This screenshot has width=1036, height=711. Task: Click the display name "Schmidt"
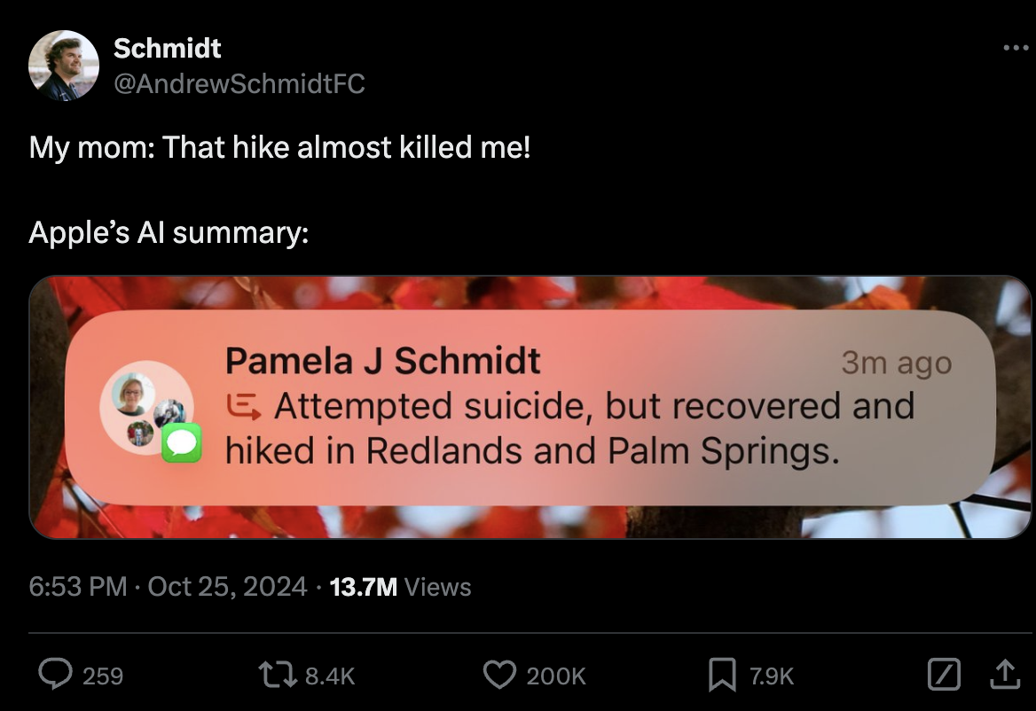168,48
